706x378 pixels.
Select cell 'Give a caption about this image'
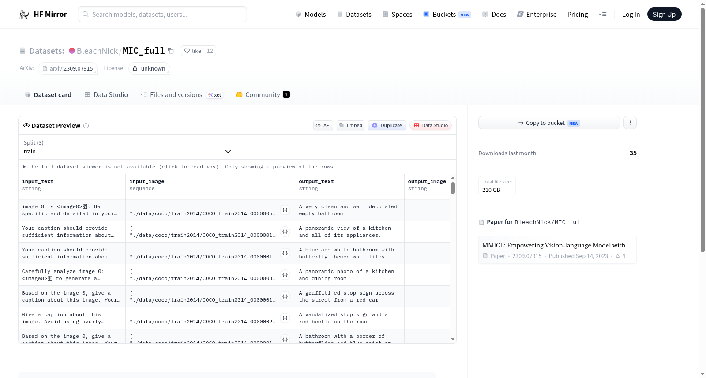tap(72, 318)
